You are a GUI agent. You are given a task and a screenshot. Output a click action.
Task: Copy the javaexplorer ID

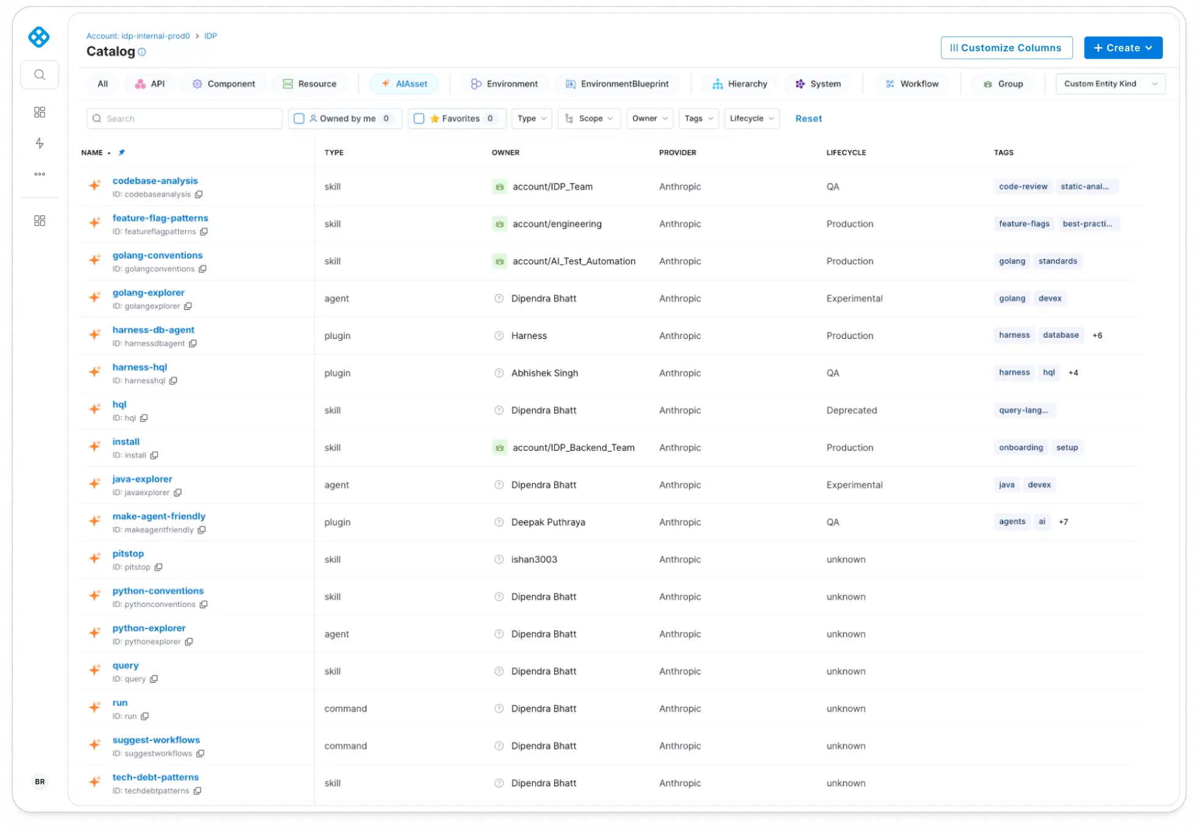coord(177,493)
